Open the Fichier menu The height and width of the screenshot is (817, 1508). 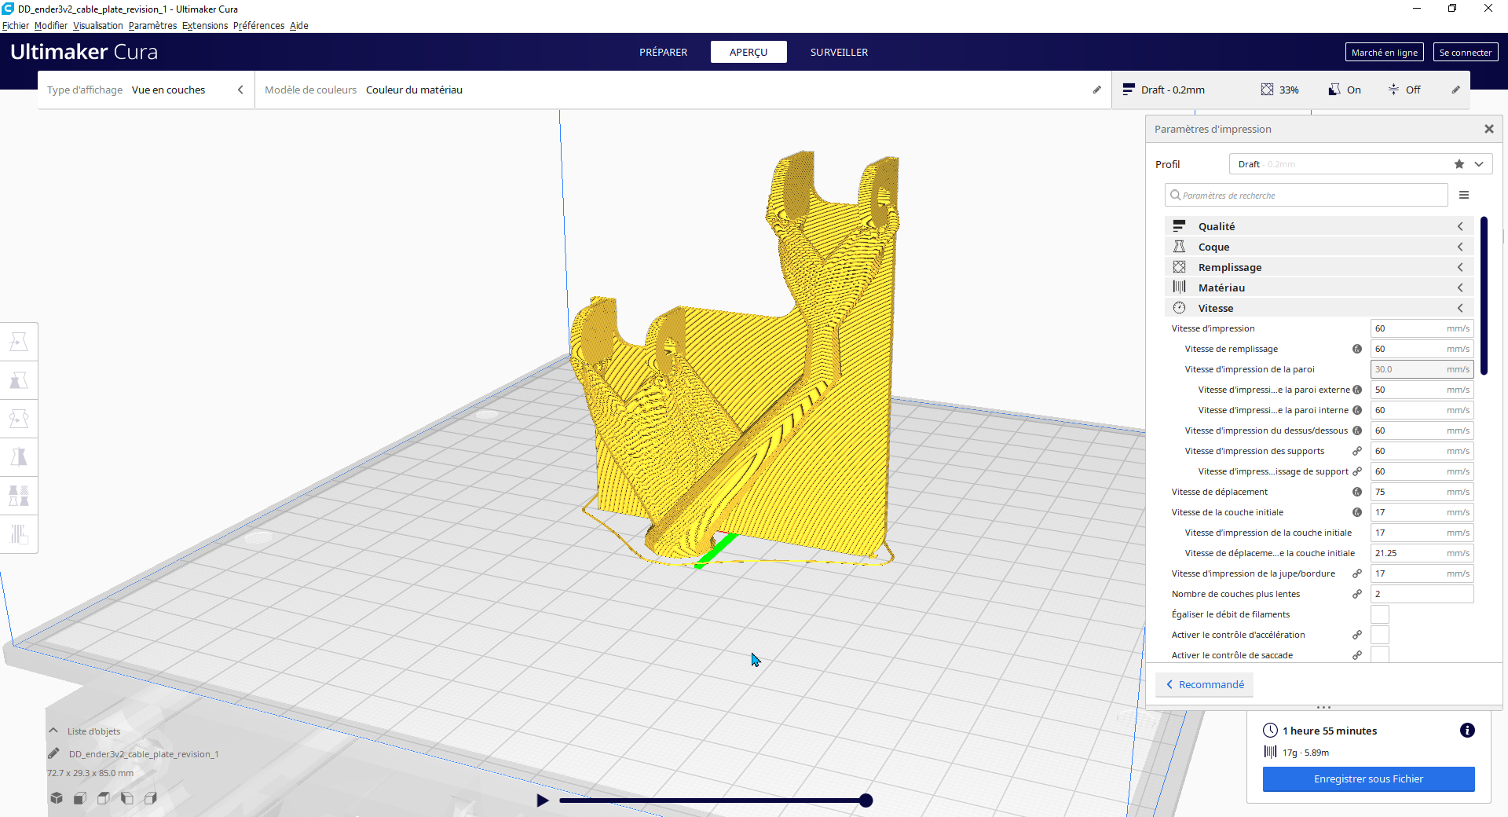point(16,25)
